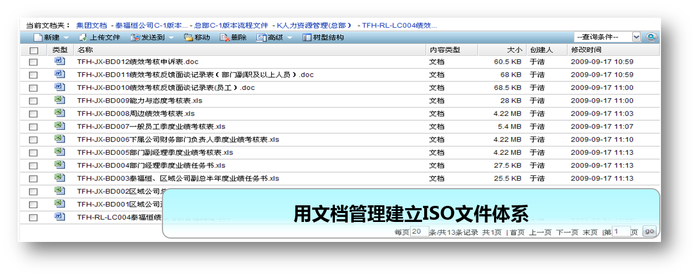This screenshot has width=697, height=278.
Task: Click the 新建 (new) toolbar icon
Action: tap(38, 38)
